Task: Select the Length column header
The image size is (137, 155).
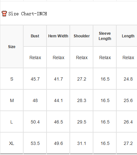Action: (x=128, y=36)
